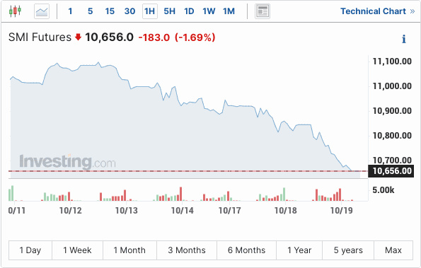Viewport: 421px width, 268px height.
Task: Click the (-1.69%) percent change
Action: (195, 37)
